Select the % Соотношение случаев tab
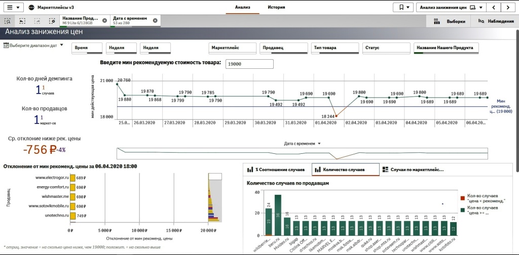Viewport: 519px width, 255px height. (277, 169)
